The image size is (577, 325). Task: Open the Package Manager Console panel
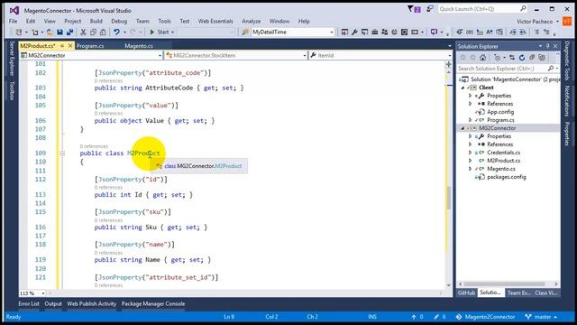153,304
